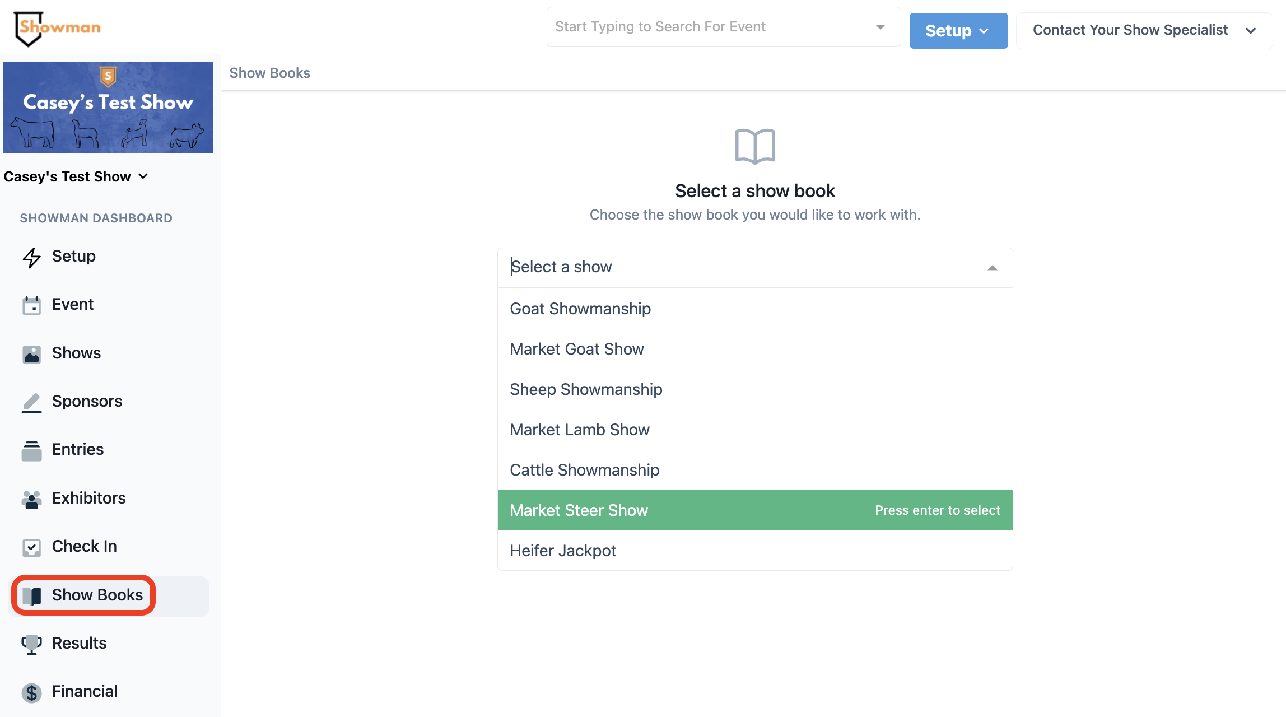This screenshot has width=1286, height=717.
Task: Expand Casey's Test Show event switcher
Action: coord(76,176)
